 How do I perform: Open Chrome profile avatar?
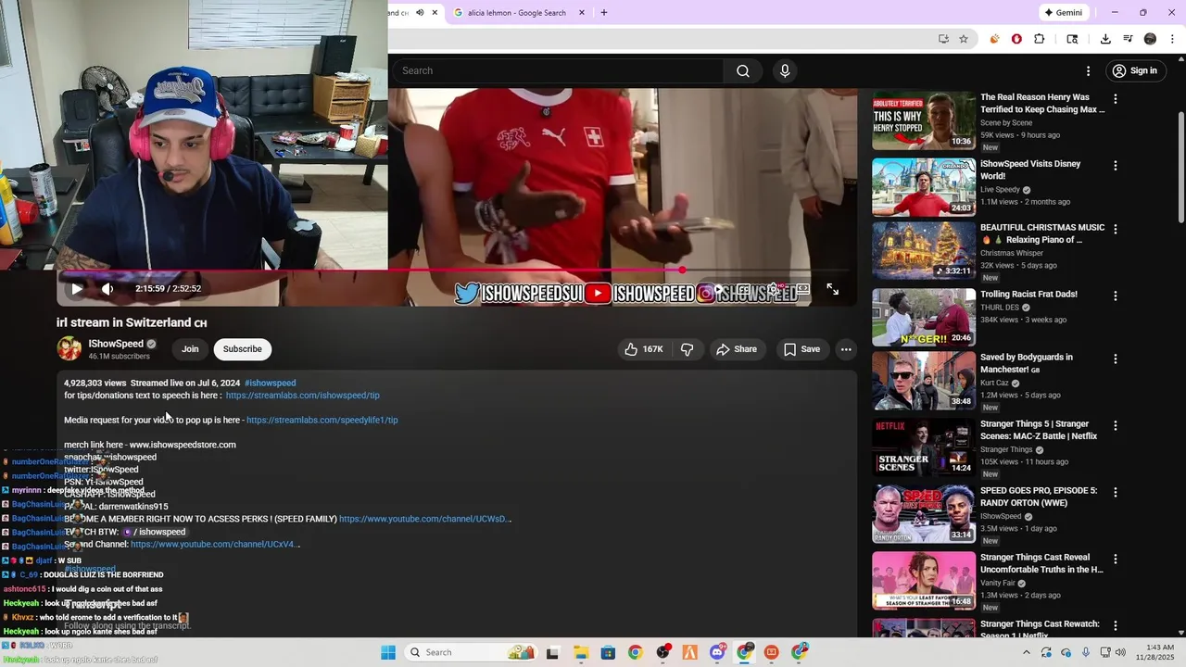[1150, 39]
